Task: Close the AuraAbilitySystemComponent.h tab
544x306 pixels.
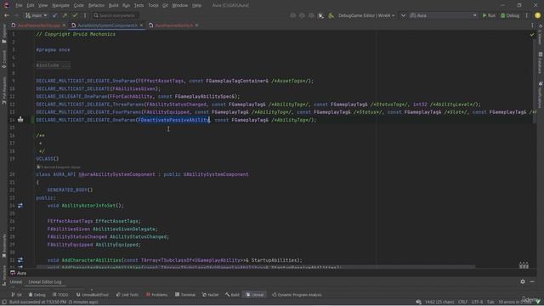Action: 141,25
